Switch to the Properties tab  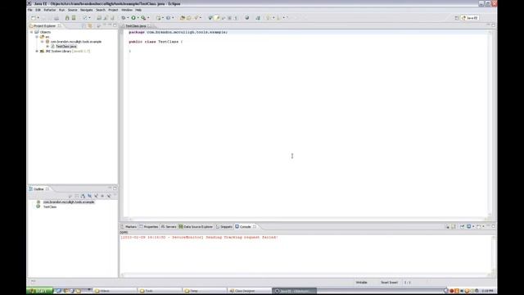click(149, 227)
